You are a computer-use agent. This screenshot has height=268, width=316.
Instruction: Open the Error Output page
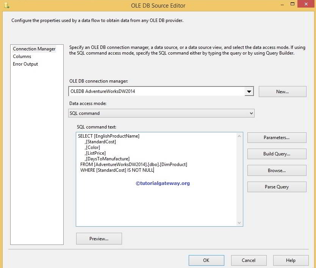click(25, 64)
